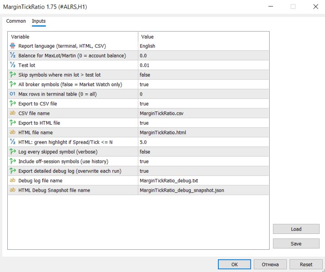Load input parameters from file
This screenshot has width=325, height=272.
(296, 229)
